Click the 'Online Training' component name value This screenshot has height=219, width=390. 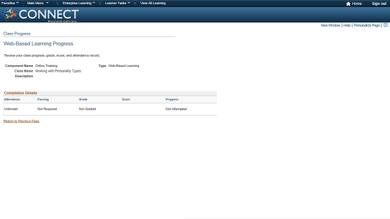(x=46, y=66)
